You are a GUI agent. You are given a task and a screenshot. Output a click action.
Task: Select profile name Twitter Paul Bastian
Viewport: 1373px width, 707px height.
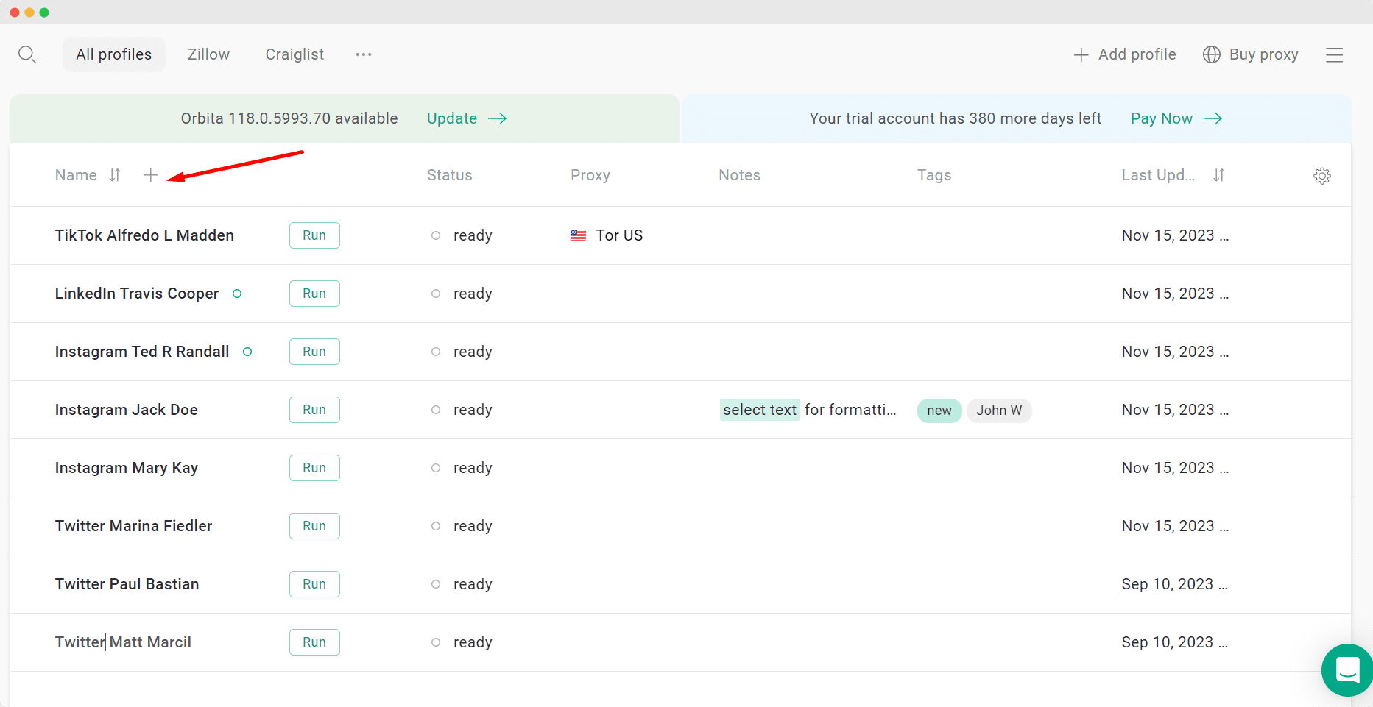[x=127, y=584]
